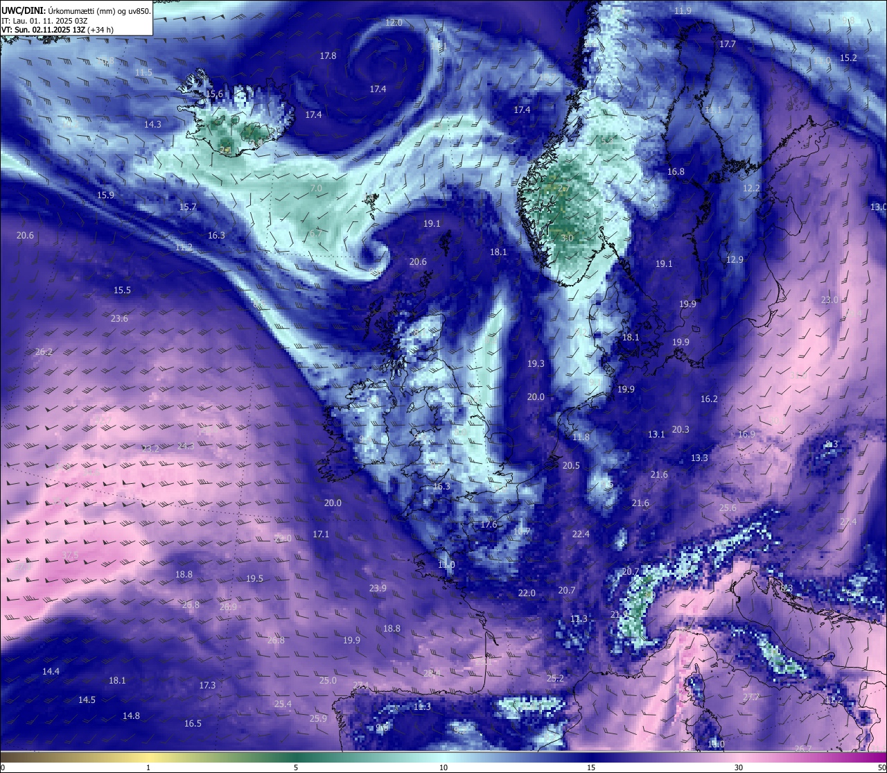Click the map value 12.9
The width and height of the screenshot is (887, 773).
coord(735,260)
